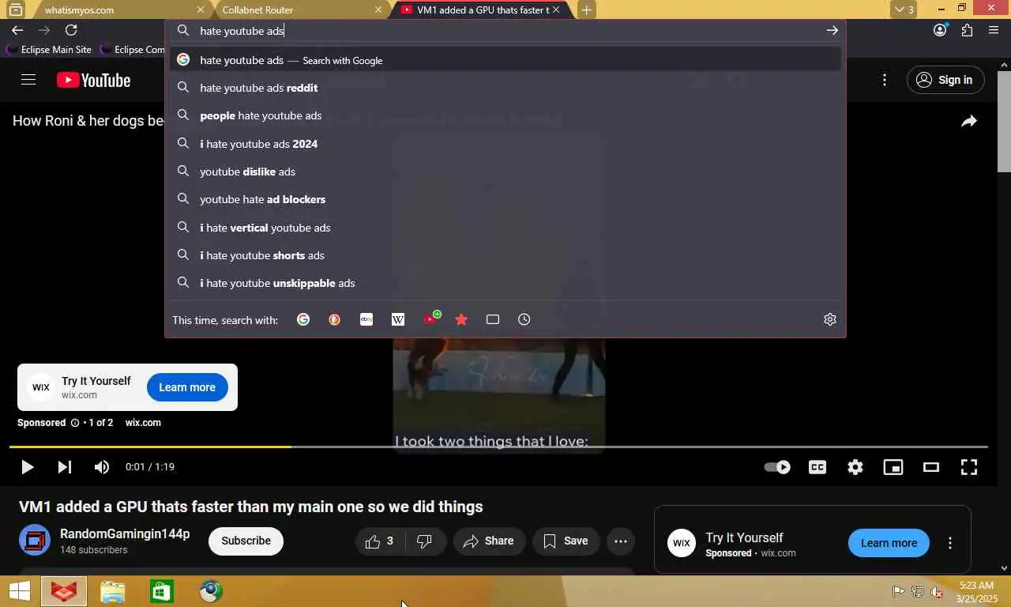The image size is (1011, 607).
Task: Open more actions three-dot button under video
Action: click(x=621, y=541)
